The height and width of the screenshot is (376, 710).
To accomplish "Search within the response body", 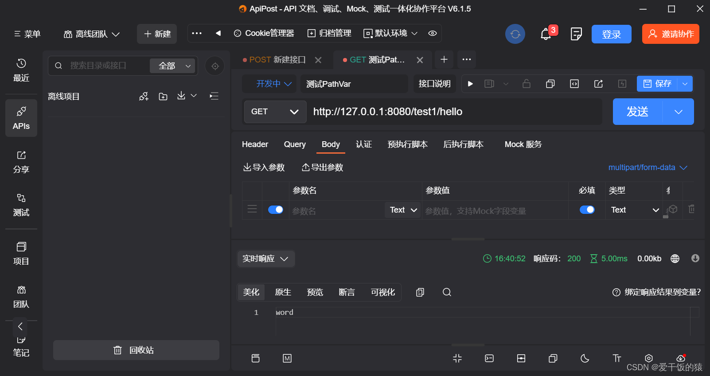I will [x=447, y=292].
